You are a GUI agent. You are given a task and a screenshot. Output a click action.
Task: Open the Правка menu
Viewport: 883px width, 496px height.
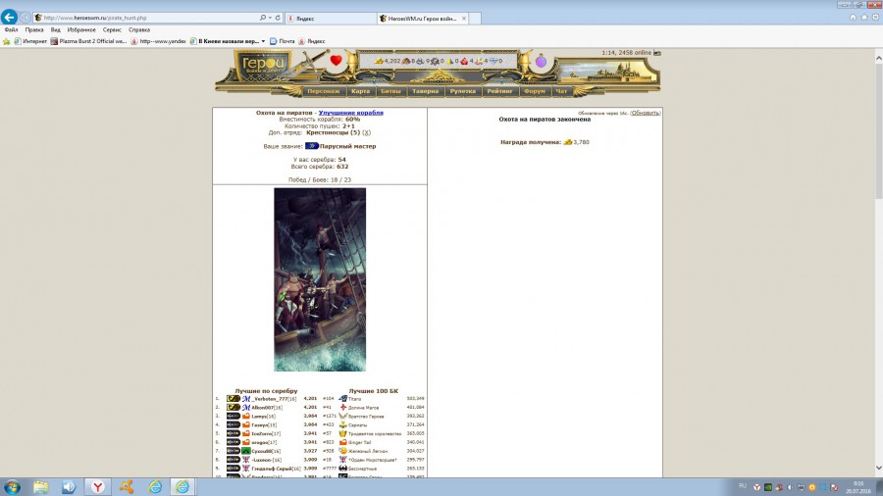pyautogui.click(x=33, y=29)
